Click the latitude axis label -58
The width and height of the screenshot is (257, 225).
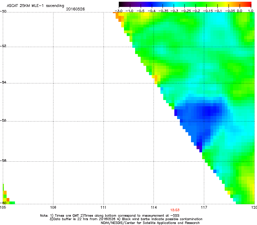[3, 161]
